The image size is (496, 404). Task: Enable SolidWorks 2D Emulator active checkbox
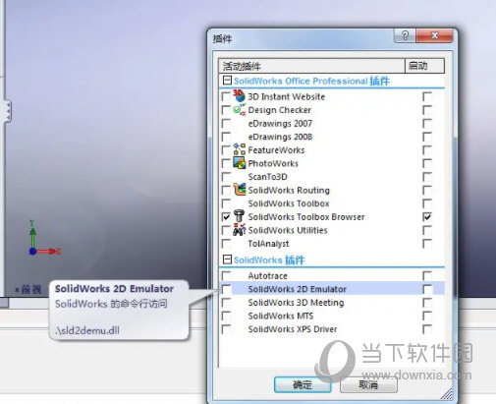226,289
